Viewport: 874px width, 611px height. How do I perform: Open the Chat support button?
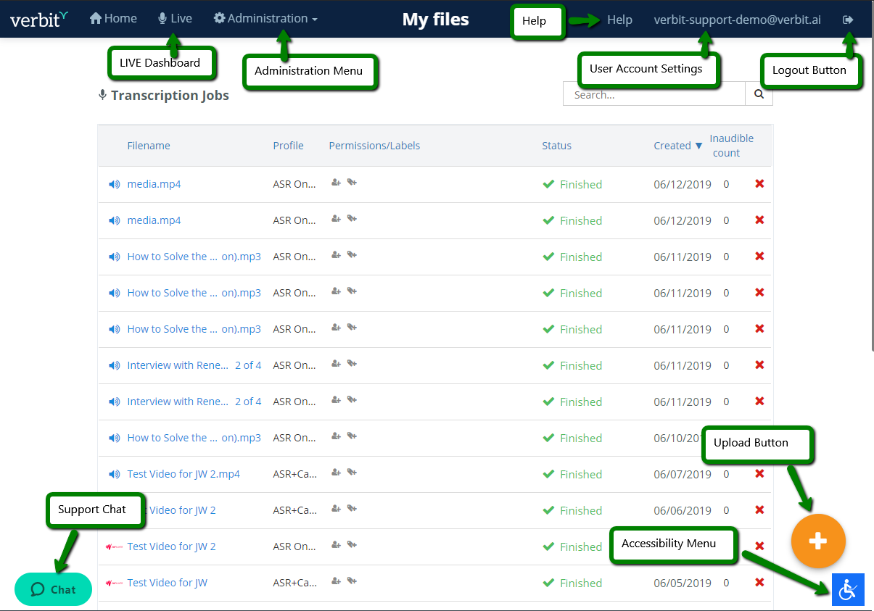pos(54,589)
